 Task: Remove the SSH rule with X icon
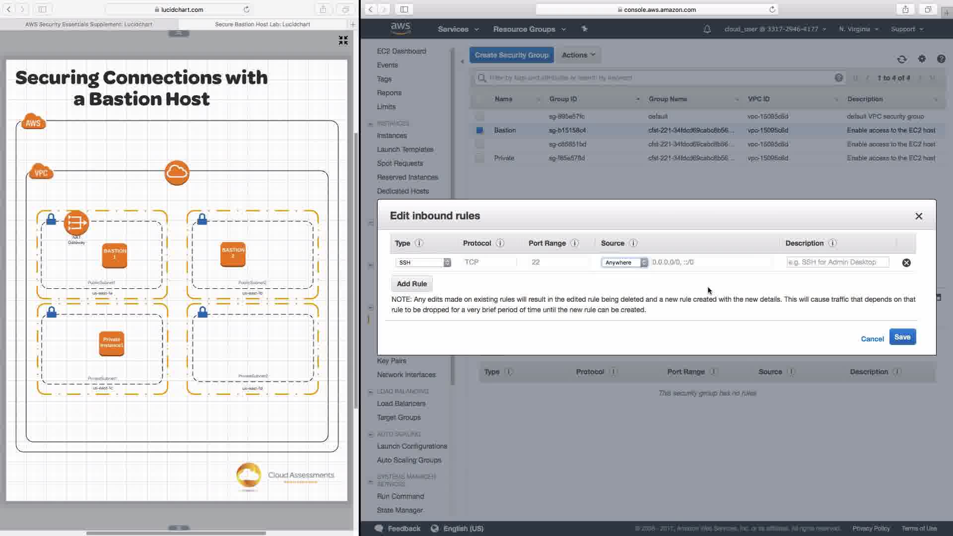[x=906, y=263]
